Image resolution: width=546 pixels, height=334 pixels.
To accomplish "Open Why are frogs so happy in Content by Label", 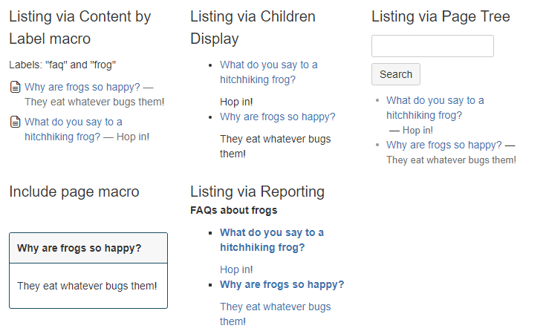I will 82,87.
